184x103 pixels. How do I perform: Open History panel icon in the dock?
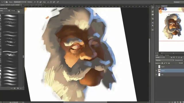coord(153,8)
